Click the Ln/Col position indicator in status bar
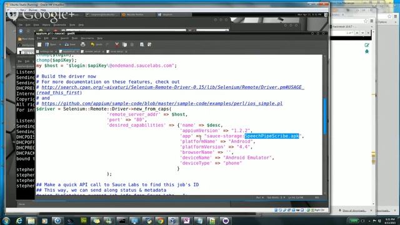Viewport: 400px width, 225px height. tap(296, 197)
